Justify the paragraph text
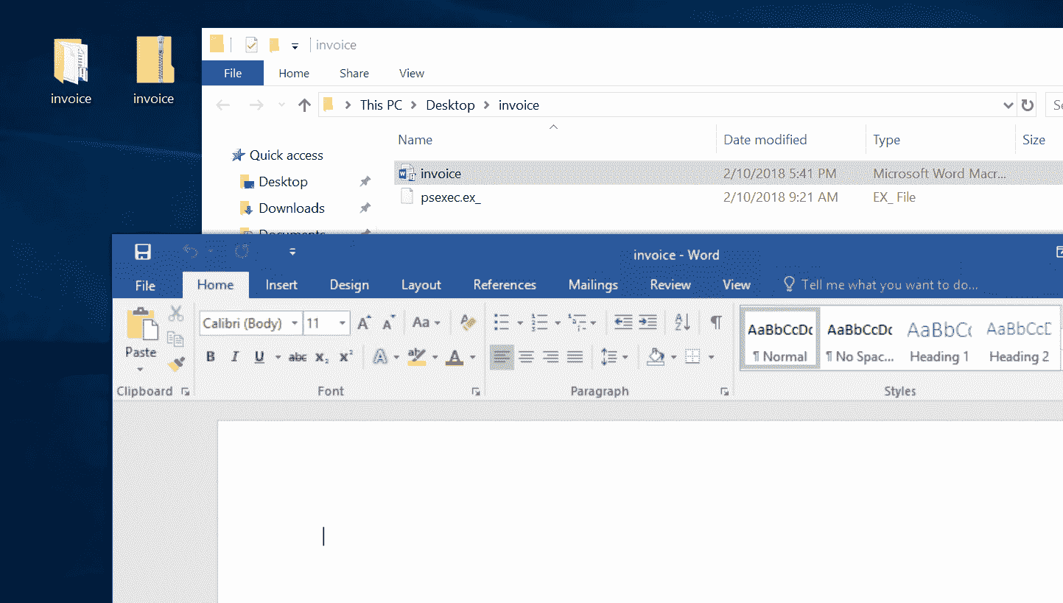The height and width of the screenshot is (603, 1063). click(575, 357)
